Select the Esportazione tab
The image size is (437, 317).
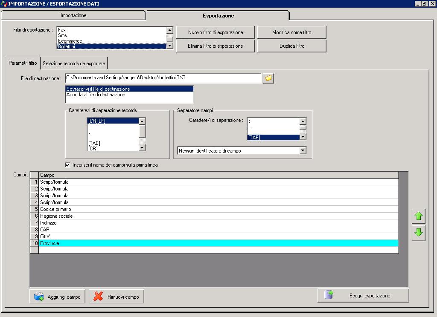pos(218,16)
